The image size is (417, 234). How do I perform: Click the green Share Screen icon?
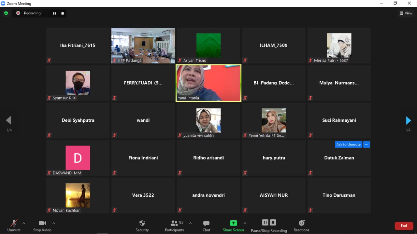[x=233, y=223]
